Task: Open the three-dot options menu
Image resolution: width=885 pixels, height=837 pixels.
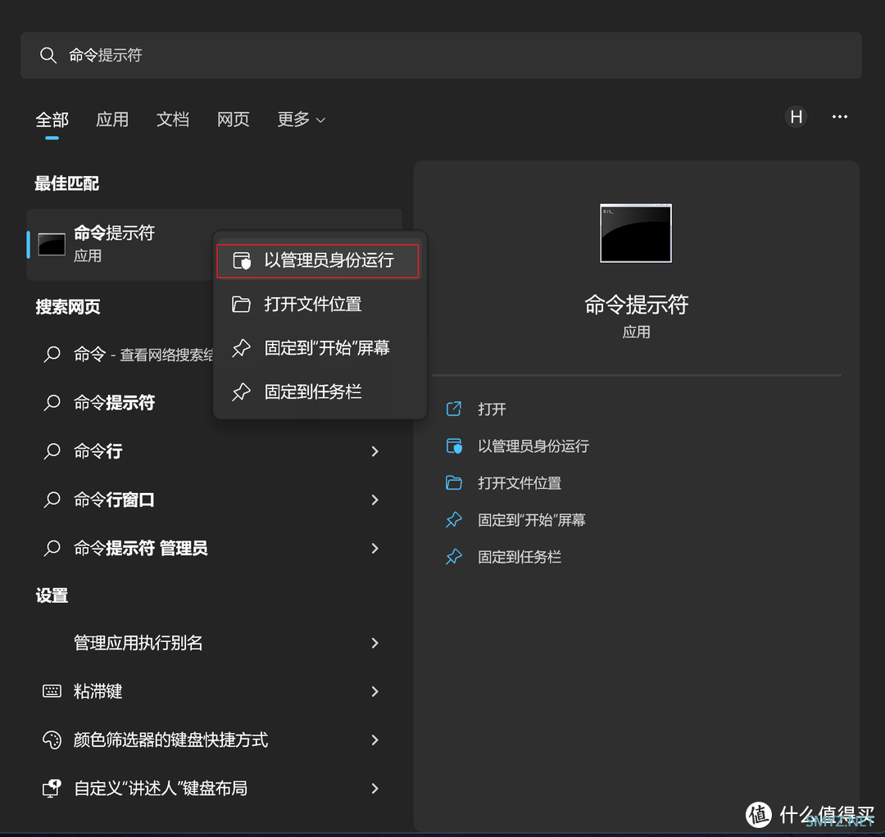Action: [839, 117]
